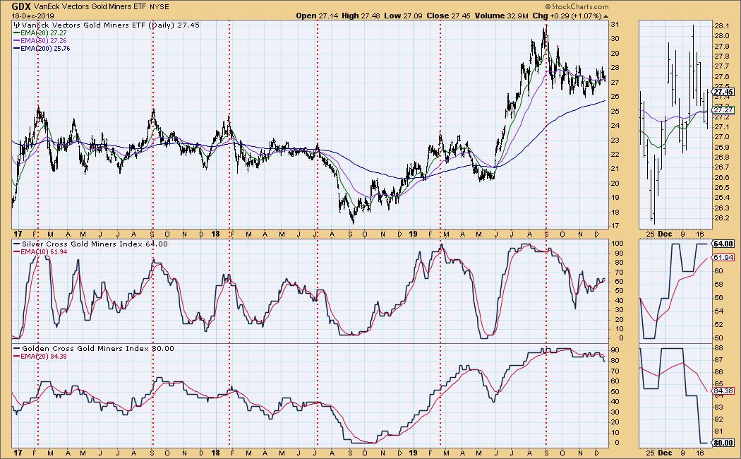Click the Volume 32.9M value

tap(501, 16)
